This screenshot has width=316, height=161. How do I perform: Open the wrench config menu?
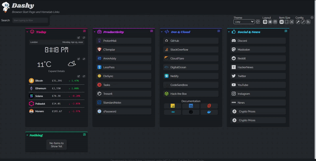298,22
